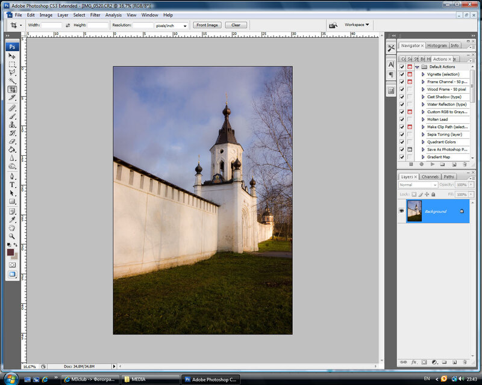Switch to the Channels tab
This screenshot has height=385, width=482.
[430, 177]
